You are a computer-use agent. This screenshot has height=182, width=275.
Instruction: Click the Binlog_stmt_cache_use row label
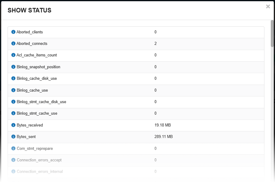tap(37, 113)
